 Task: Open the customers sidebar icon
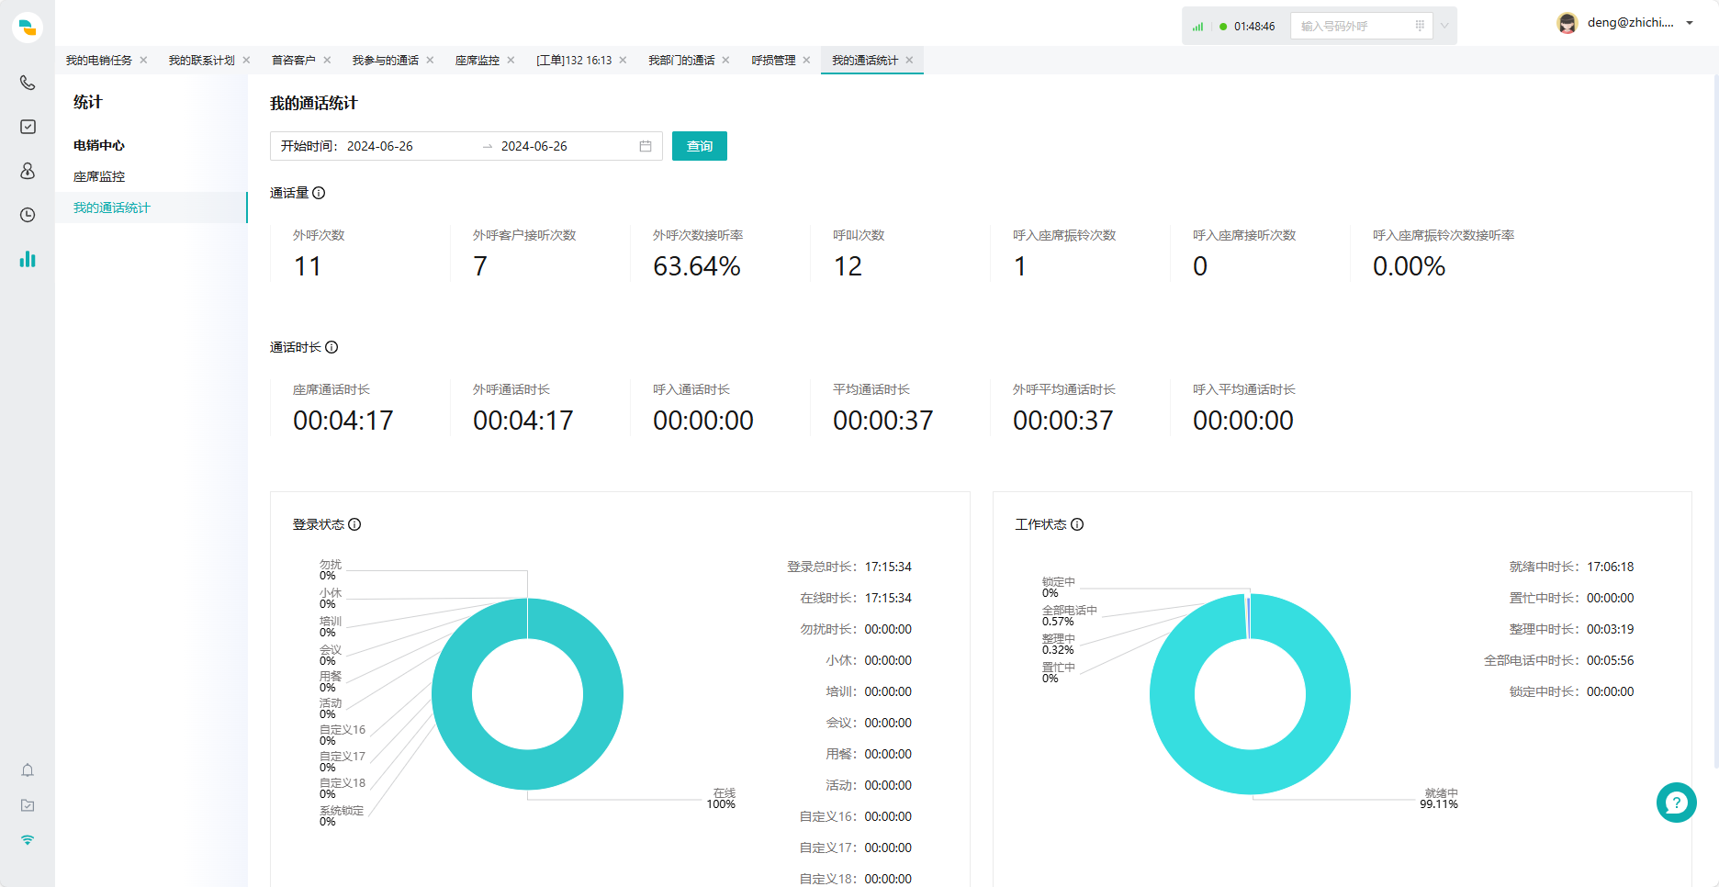pos(28,171)
